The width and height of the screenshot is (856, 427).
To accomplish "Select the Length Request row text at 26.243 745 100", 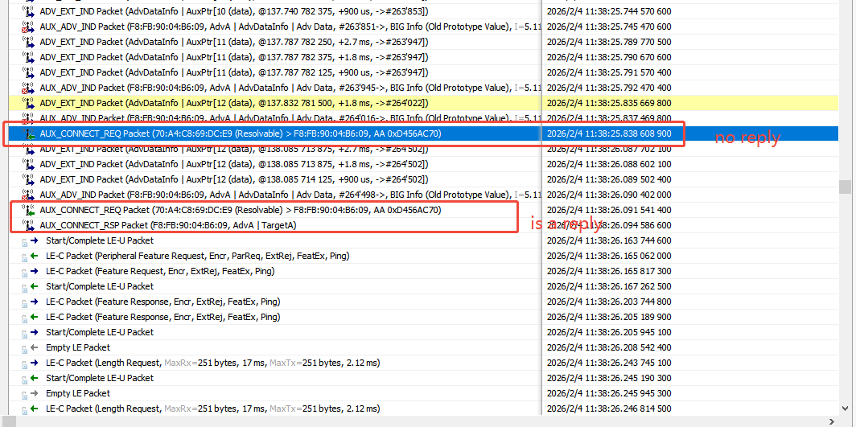I will pyautogui.click(x=213, y=363).
